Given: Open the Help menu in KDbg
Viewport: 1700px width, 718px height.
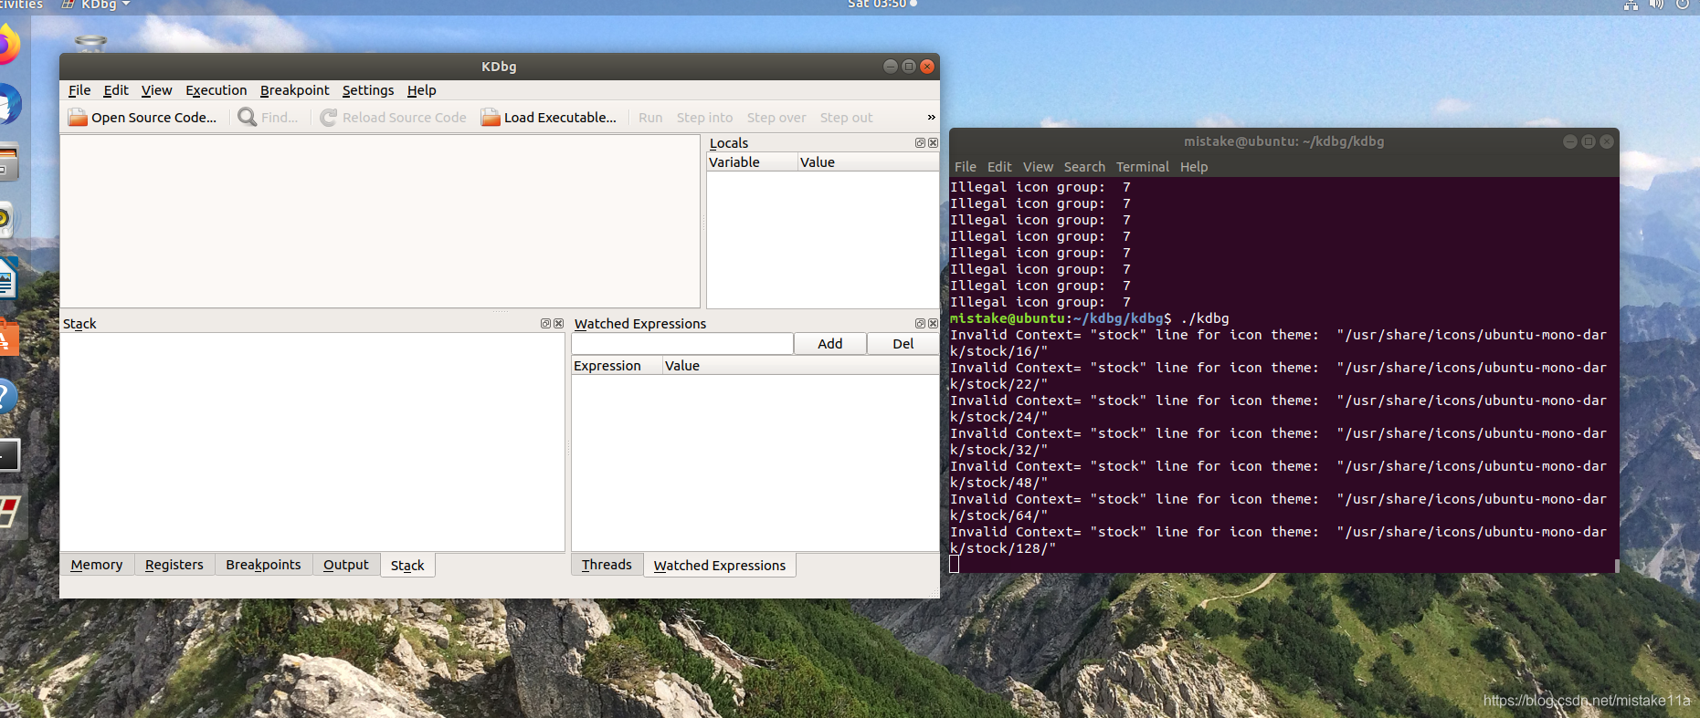Looking at the screenshot, I should click(x=421, y=89).
